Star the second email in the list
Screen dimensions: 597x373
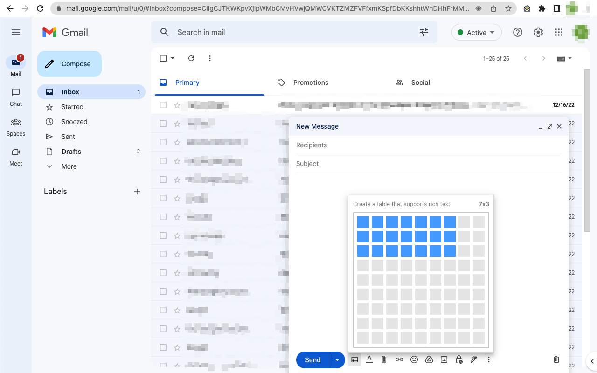point(177,124)
